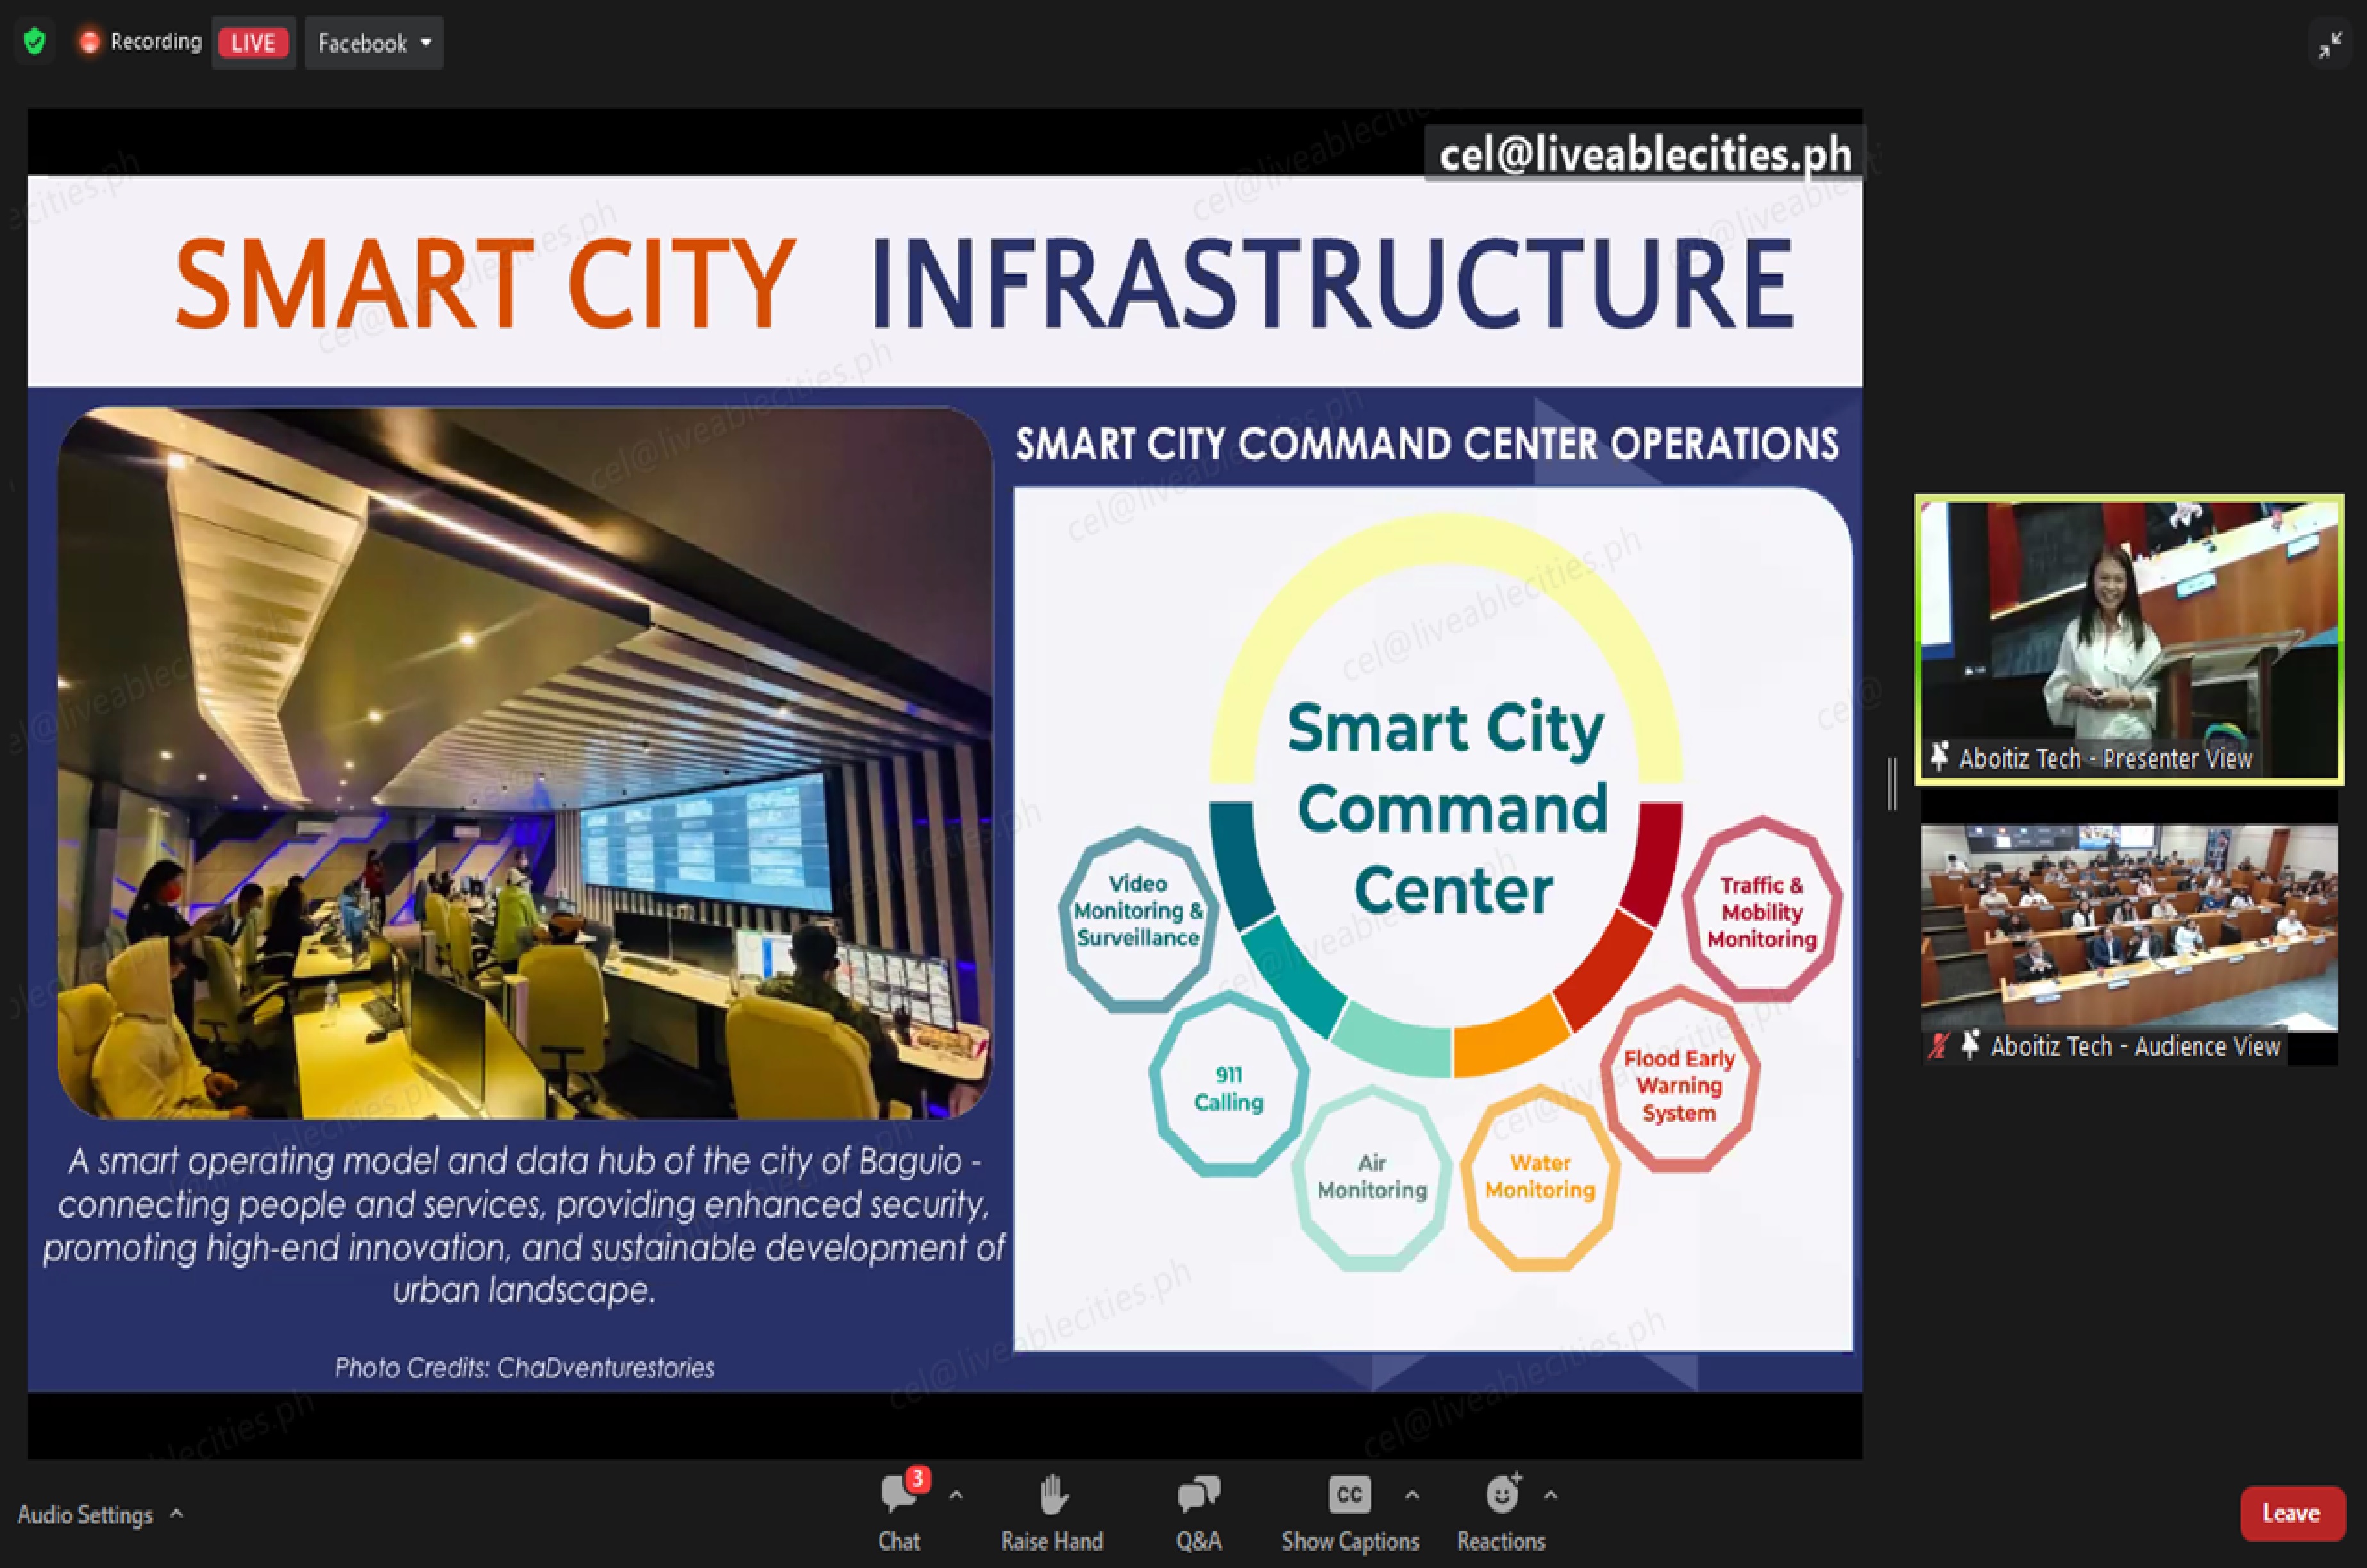Click the pin icon on Presenter View
Image resolution: width=2367 pixels, height=1568 pixels.
pos(1939,757)
